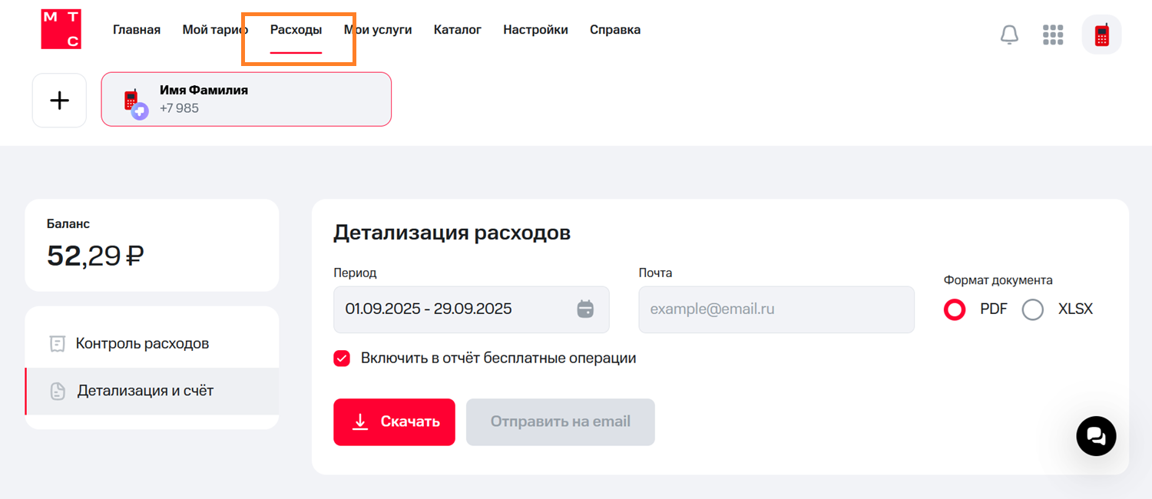The height and width of the screenshot is (499, 1152).
Task: Click the plus tile to add a number
Action: (x=59, y=100)
